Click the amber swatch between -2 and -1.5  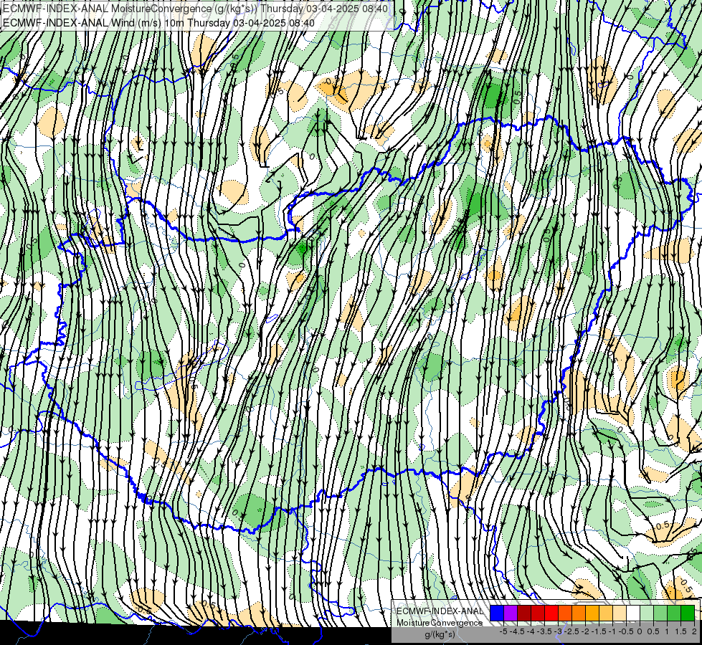point(592,613)
